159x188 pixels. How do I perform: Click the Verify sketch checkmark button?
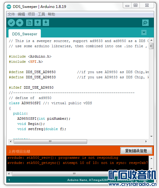click(x=11, y=23)
